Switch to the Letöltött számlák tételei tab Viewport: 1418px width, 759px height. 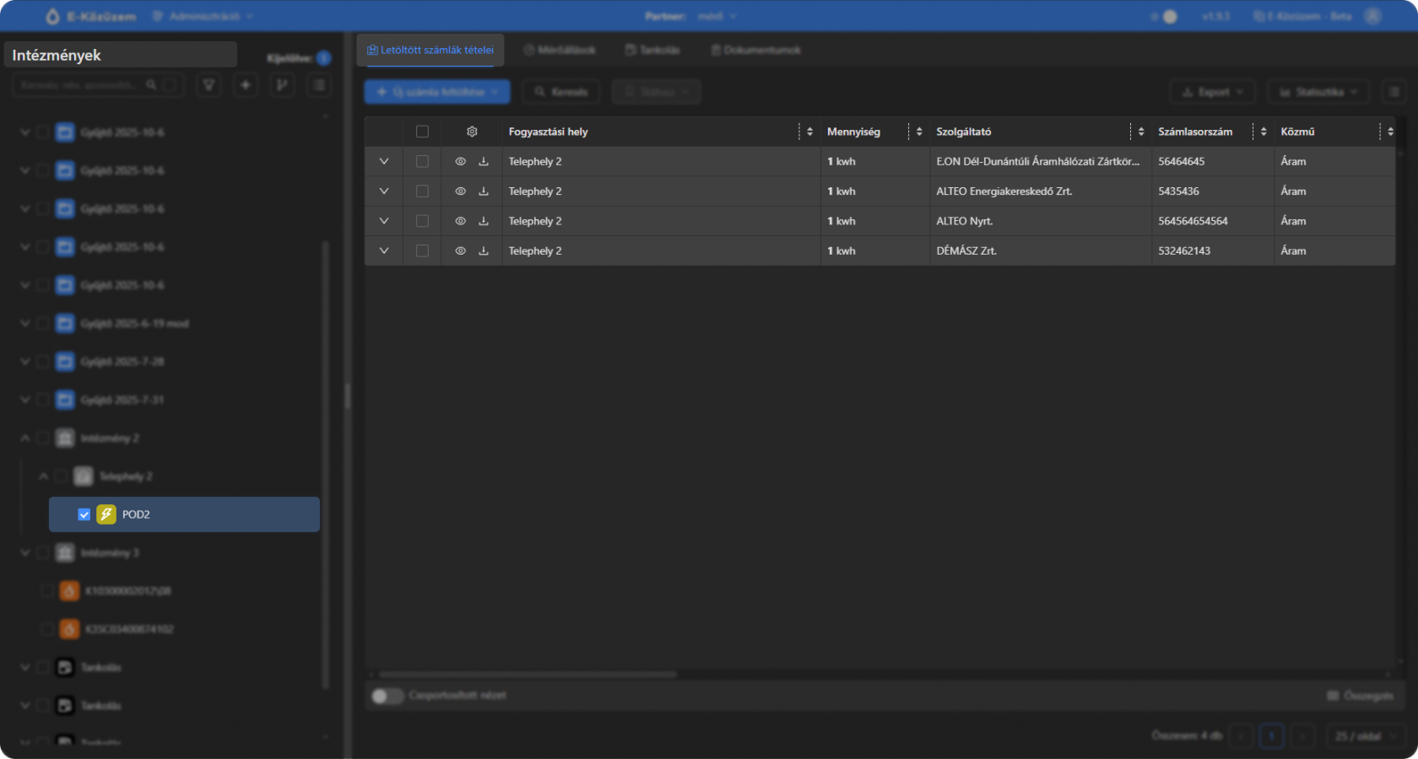click(430, 50)
